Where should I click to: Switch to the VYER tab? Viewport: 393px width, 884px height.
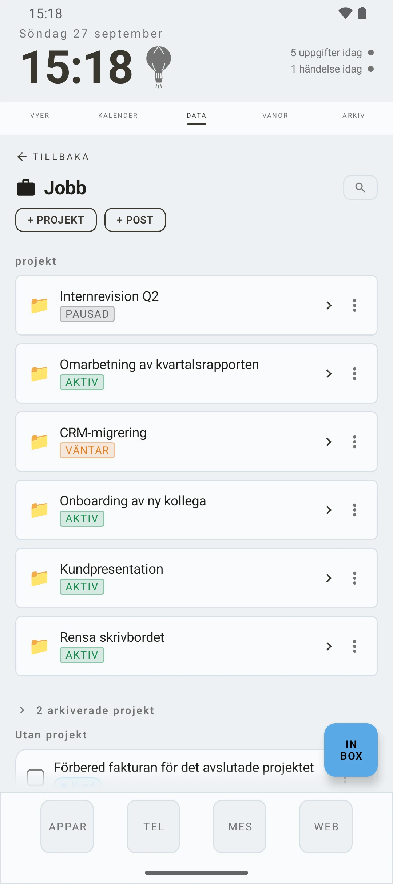click(40, 116)
